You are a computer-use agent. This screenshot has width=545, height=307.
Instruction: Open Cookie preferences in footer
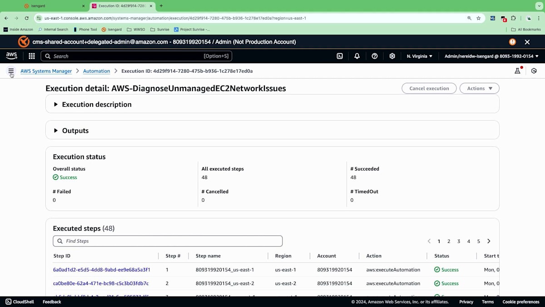click(x=521, y=302)
